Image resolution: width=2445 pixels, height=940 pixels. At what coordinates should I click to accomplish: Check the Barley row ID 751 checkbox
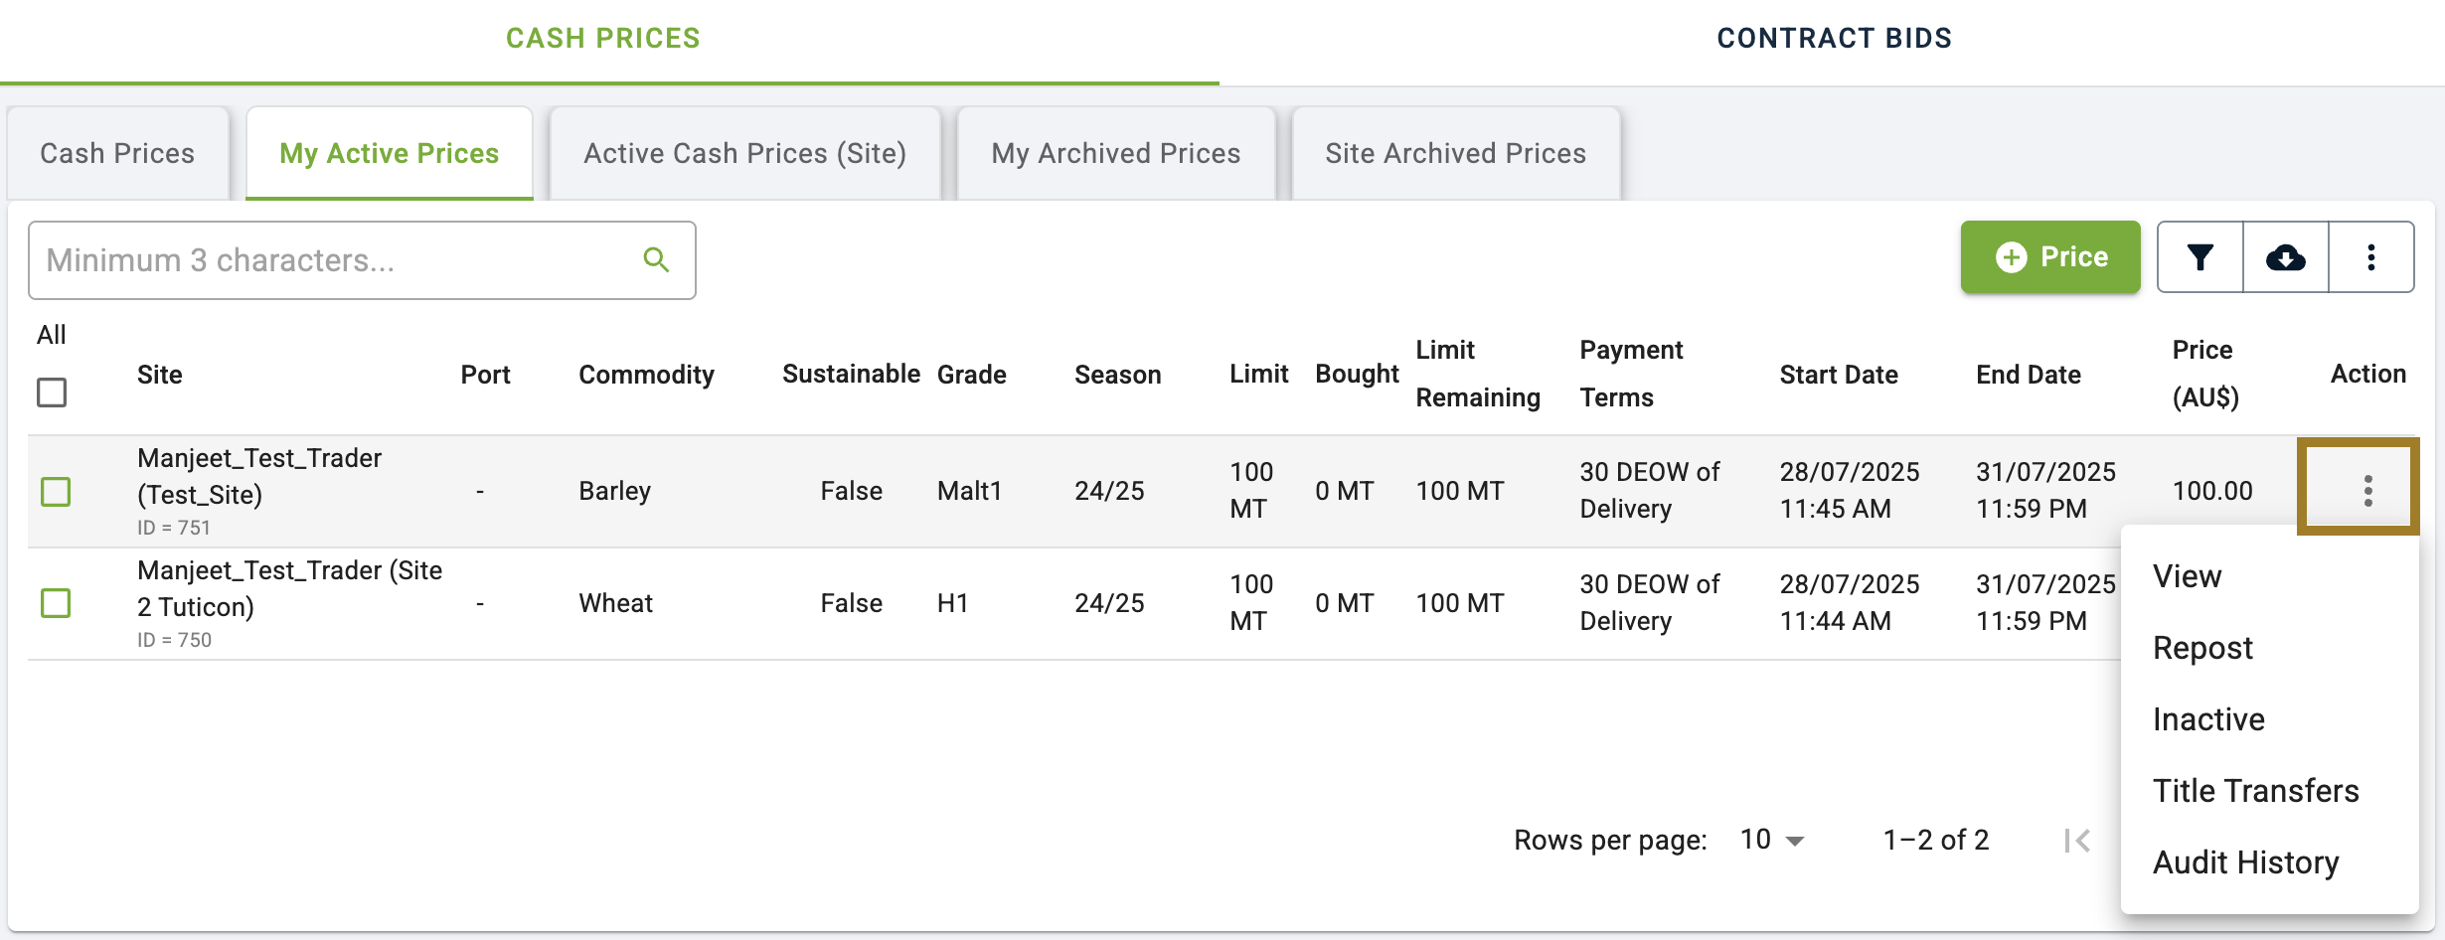(56, 492)
